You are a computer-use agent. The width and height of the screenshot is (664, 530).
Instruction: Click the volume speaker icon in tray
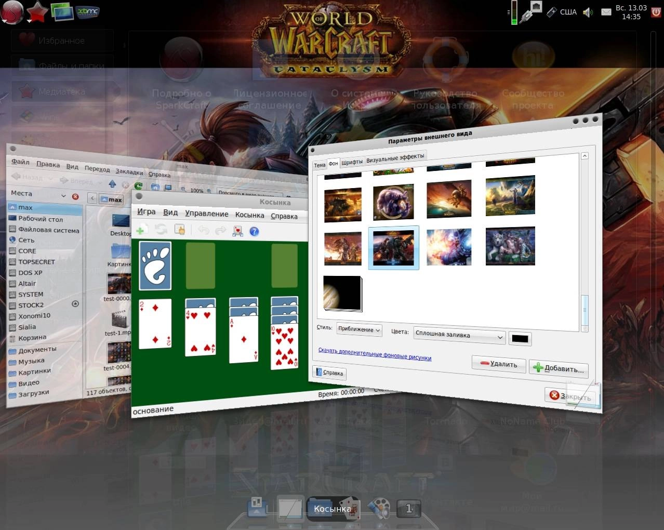[x=588, y=12]
